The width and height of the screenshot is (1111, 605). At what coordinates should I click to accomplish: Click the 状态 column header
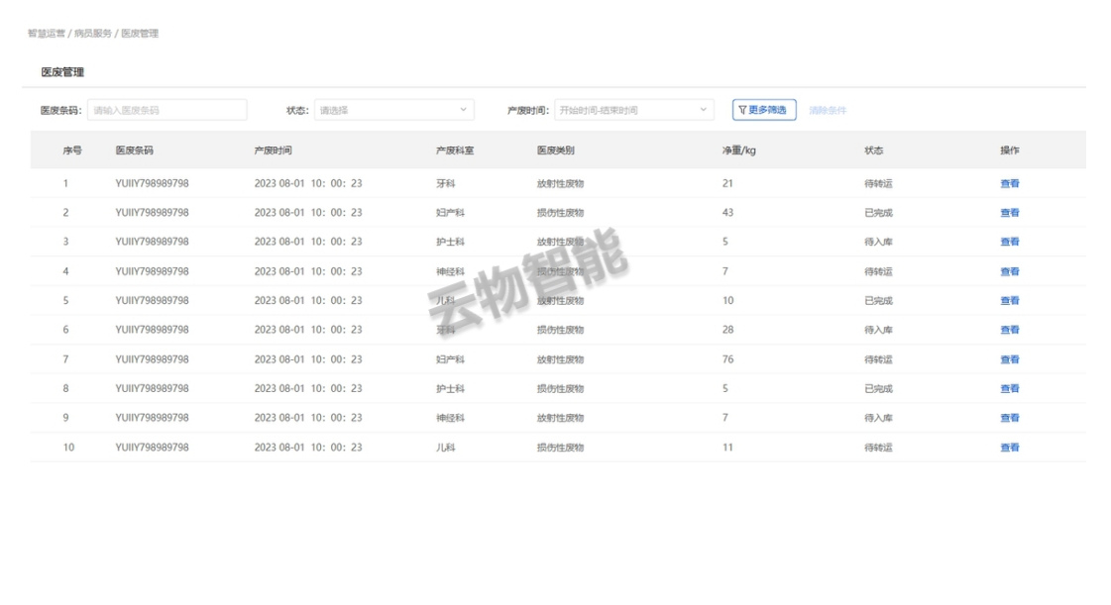pyautogui.click(x=874, y=150)
